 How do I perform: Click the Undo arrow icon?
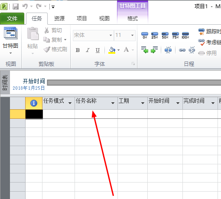point(25,7)
